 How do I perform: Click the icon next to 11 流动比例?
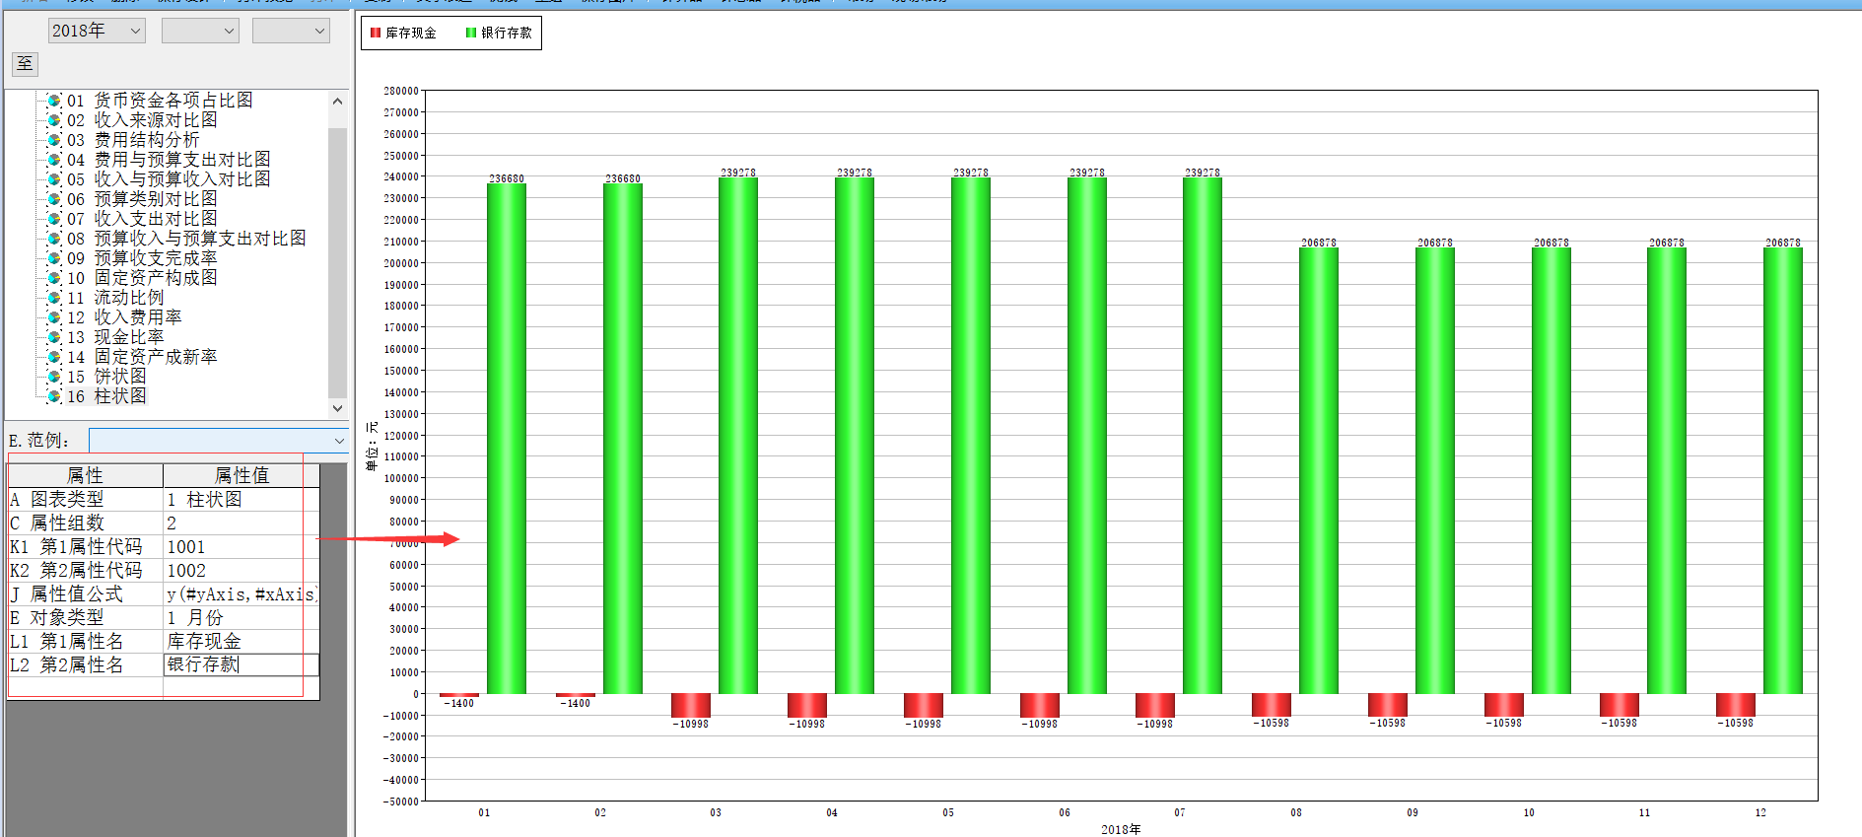coord(54,298)
